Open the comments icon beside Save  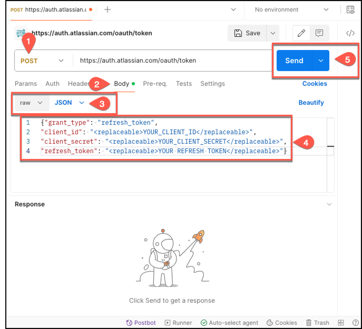tap(319, 33)
